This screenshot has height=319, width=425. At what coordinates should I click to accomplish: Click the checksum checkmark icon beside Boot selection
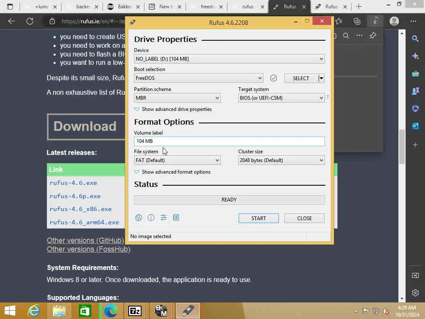tap(274, 78)
